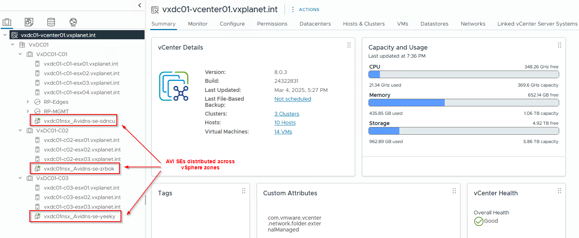The height and width of the screenshot is (238, 579).
Task: Click VM icon for vxdc01nsx_Avidns-se-yeeky
Action: click(37, 216)
